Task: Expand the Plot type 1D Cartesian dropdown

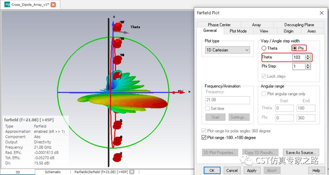Action: click(227, 50)
